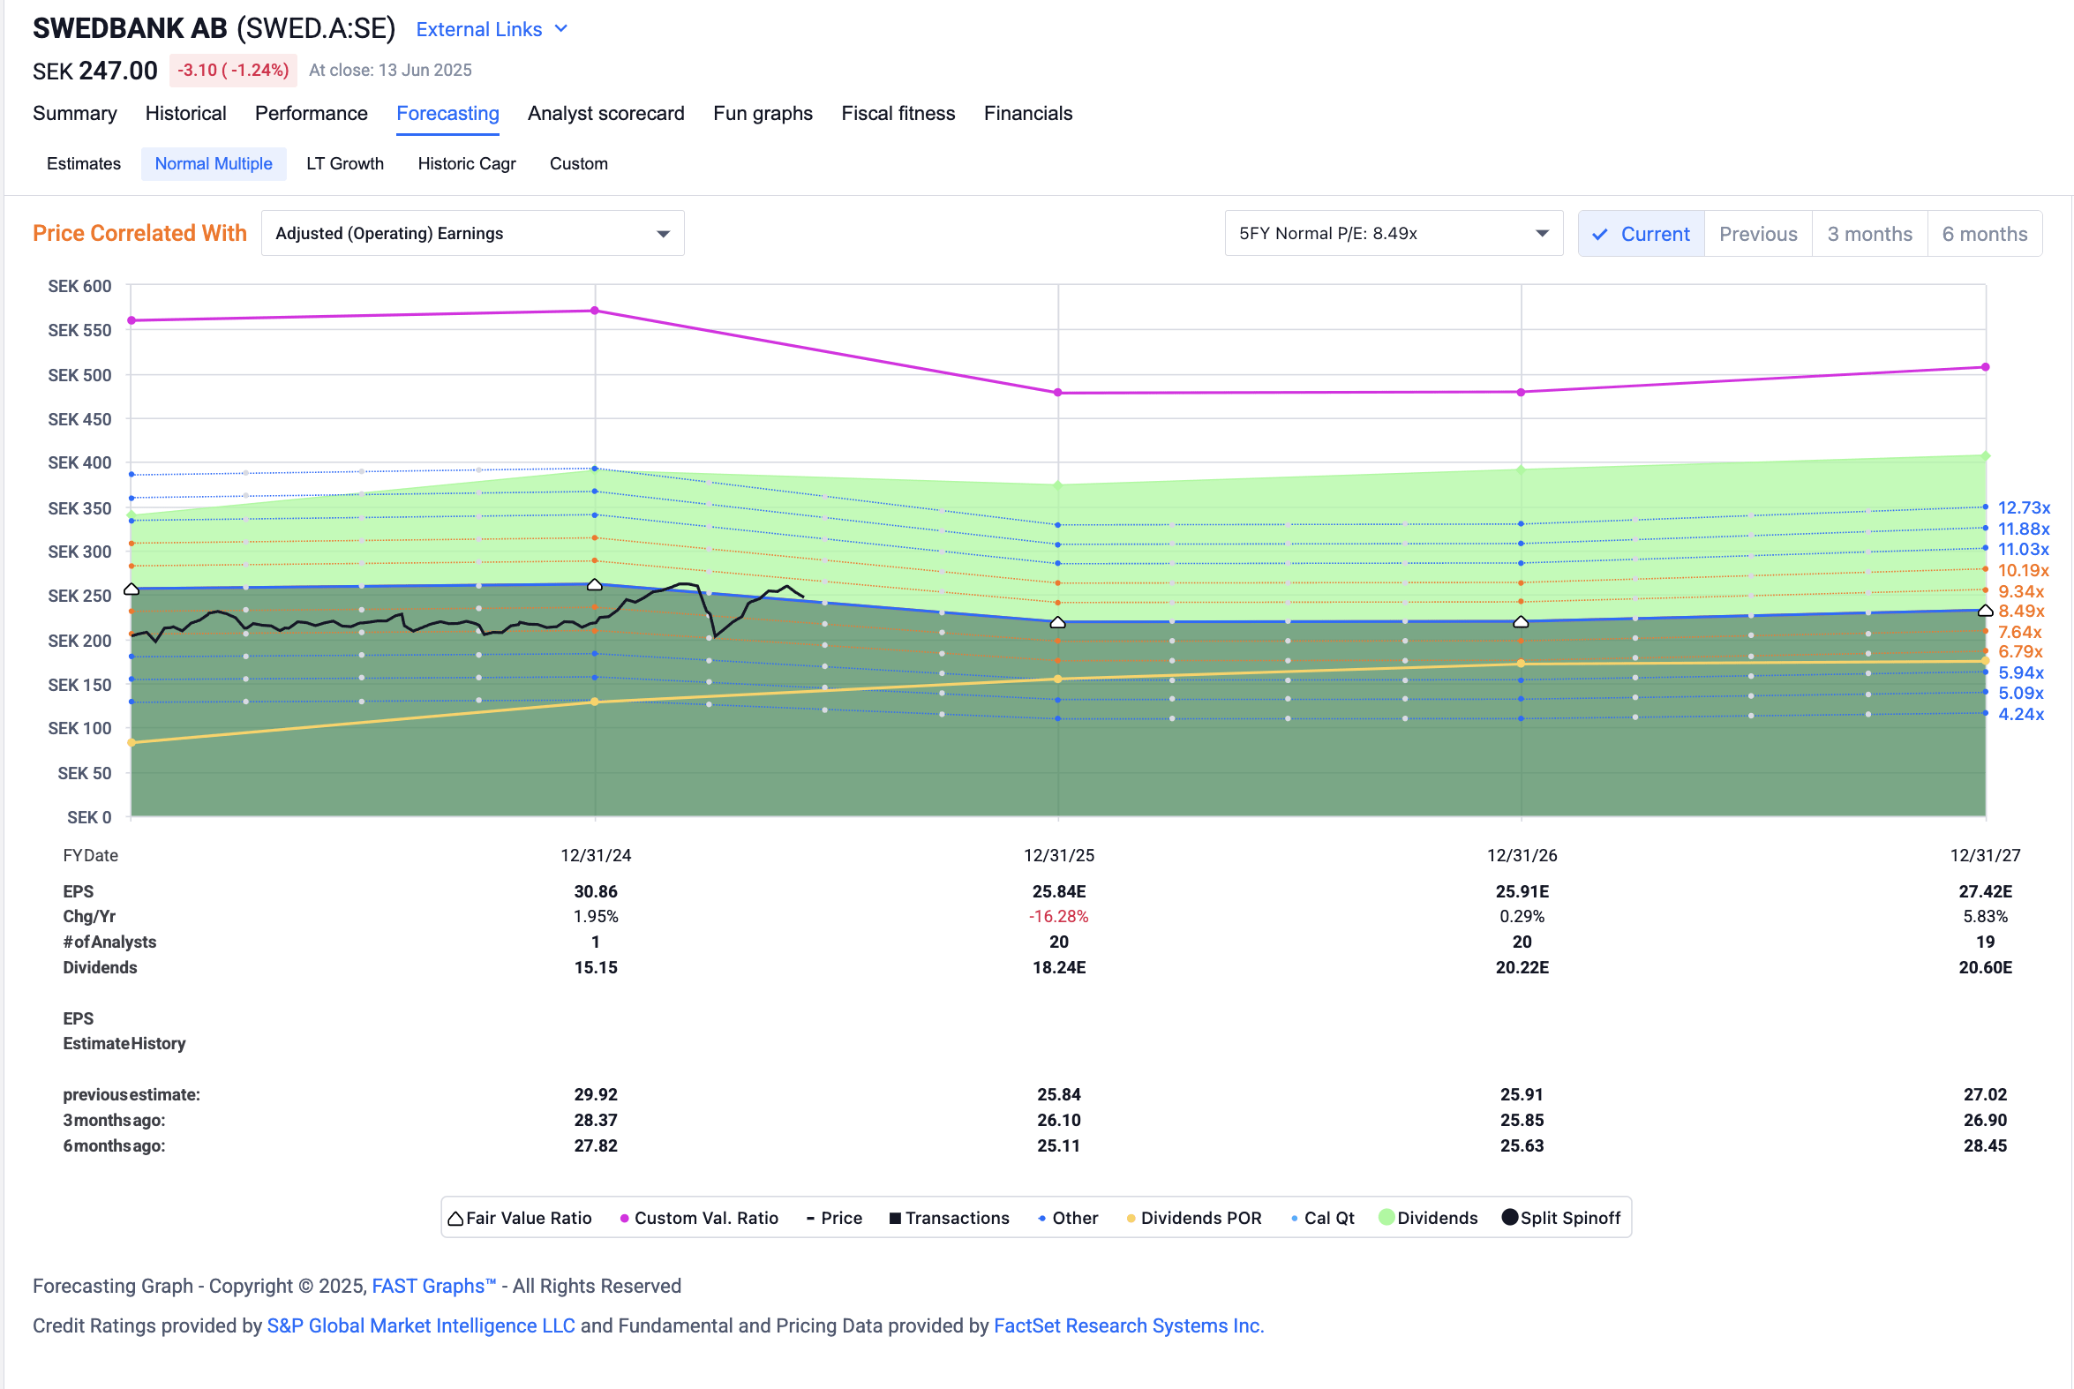The height and width of the screenshot is (1389, 2074).
Task: Toggle the Previous estimate button
Action: click(1758, 234)
